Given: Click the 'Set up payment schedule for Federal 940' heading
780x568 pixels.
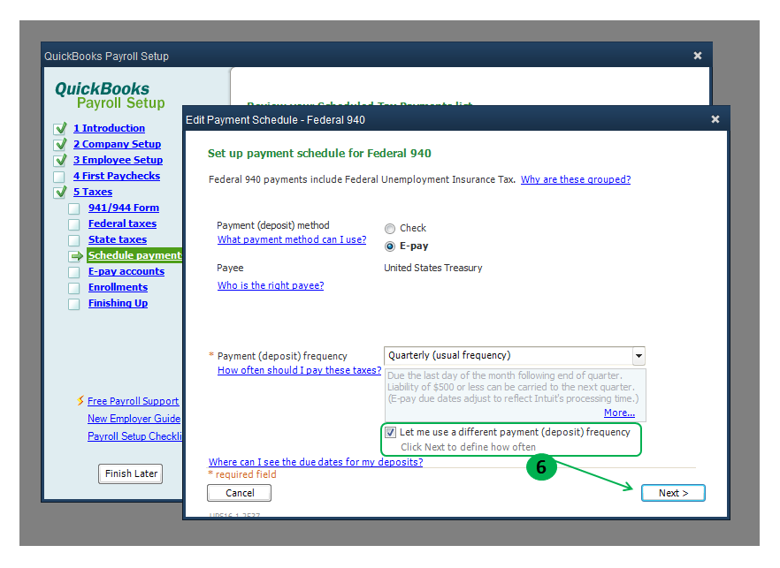Looking at the screenshot, I should (x=319, y=153).
